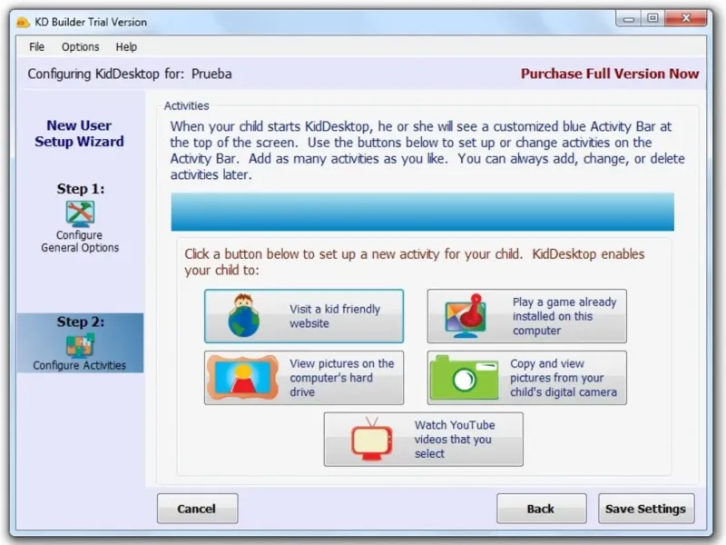Click the Step 2 puzzle icon
Screen dimensions: 726x545
coord(80,345)
